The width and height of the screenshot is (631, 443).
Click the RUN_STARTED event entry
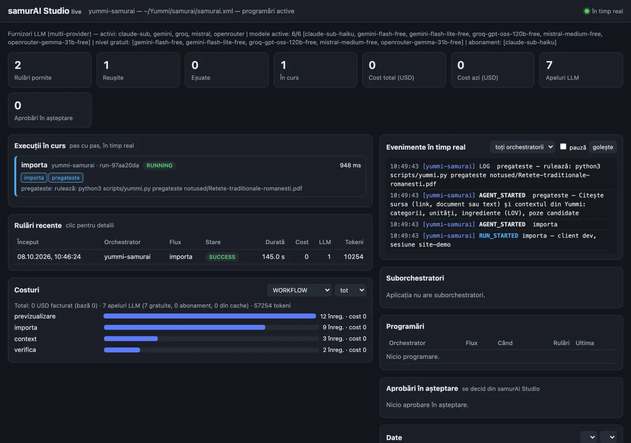click(501, 240)
